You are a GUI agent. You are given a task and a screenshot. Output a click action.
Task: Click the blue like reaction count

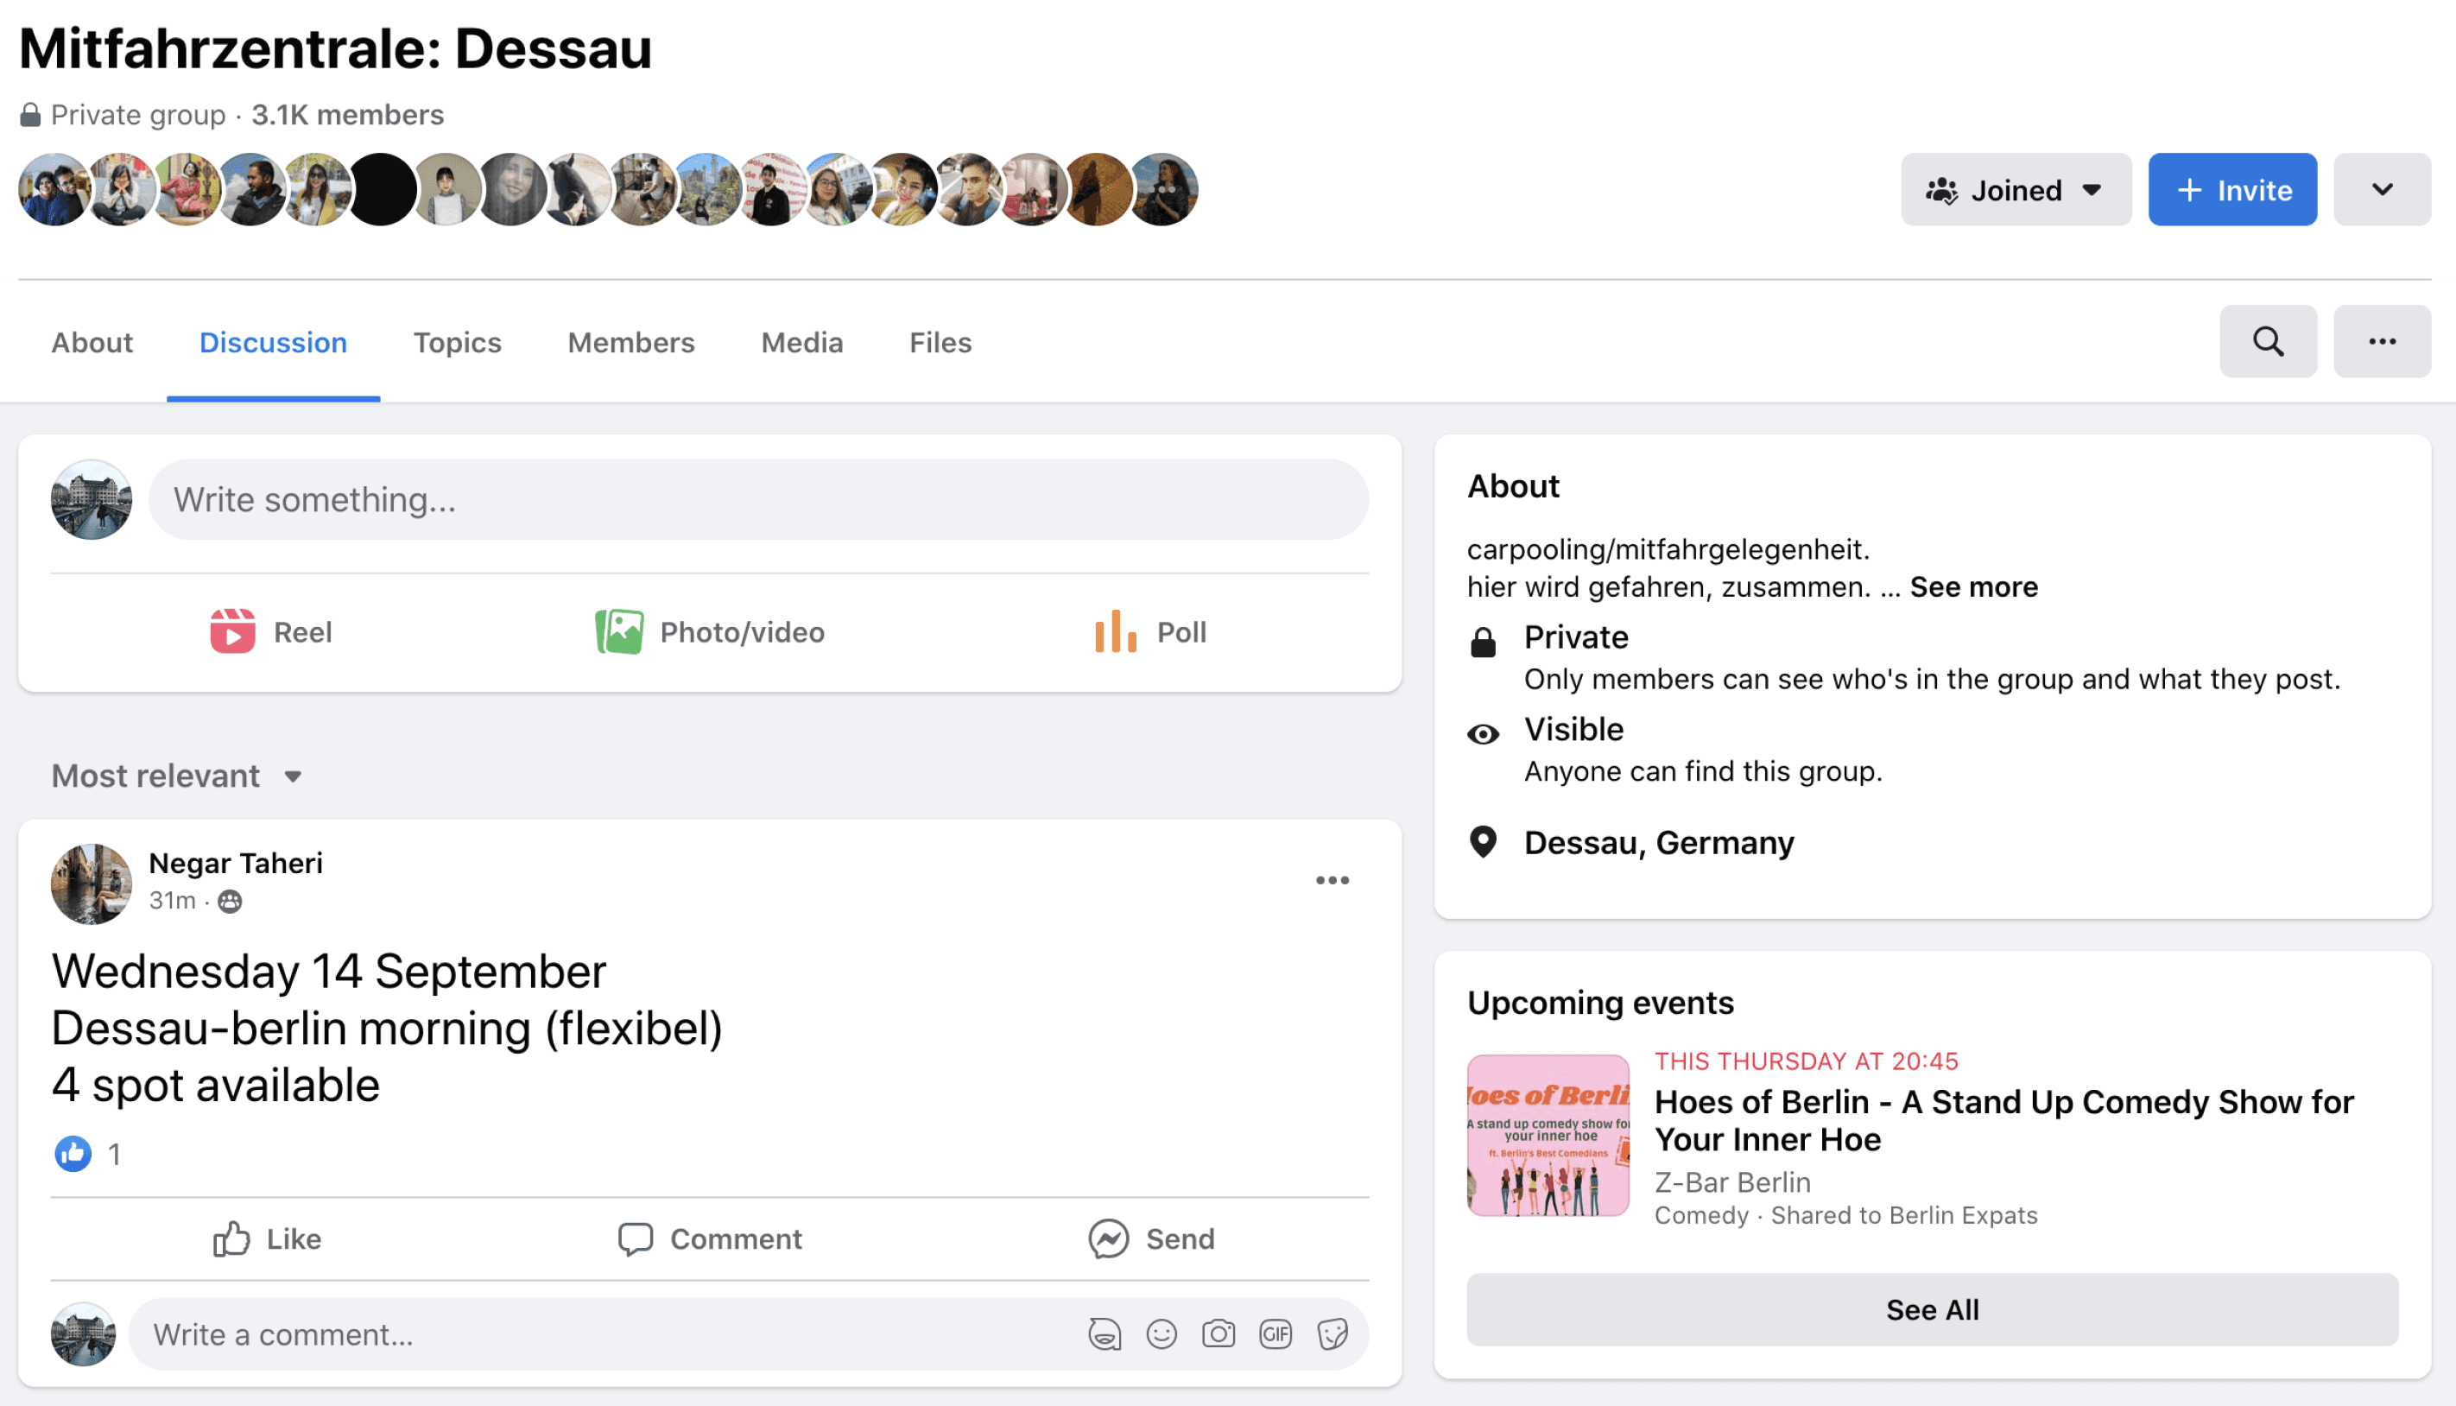(73, 1153)
